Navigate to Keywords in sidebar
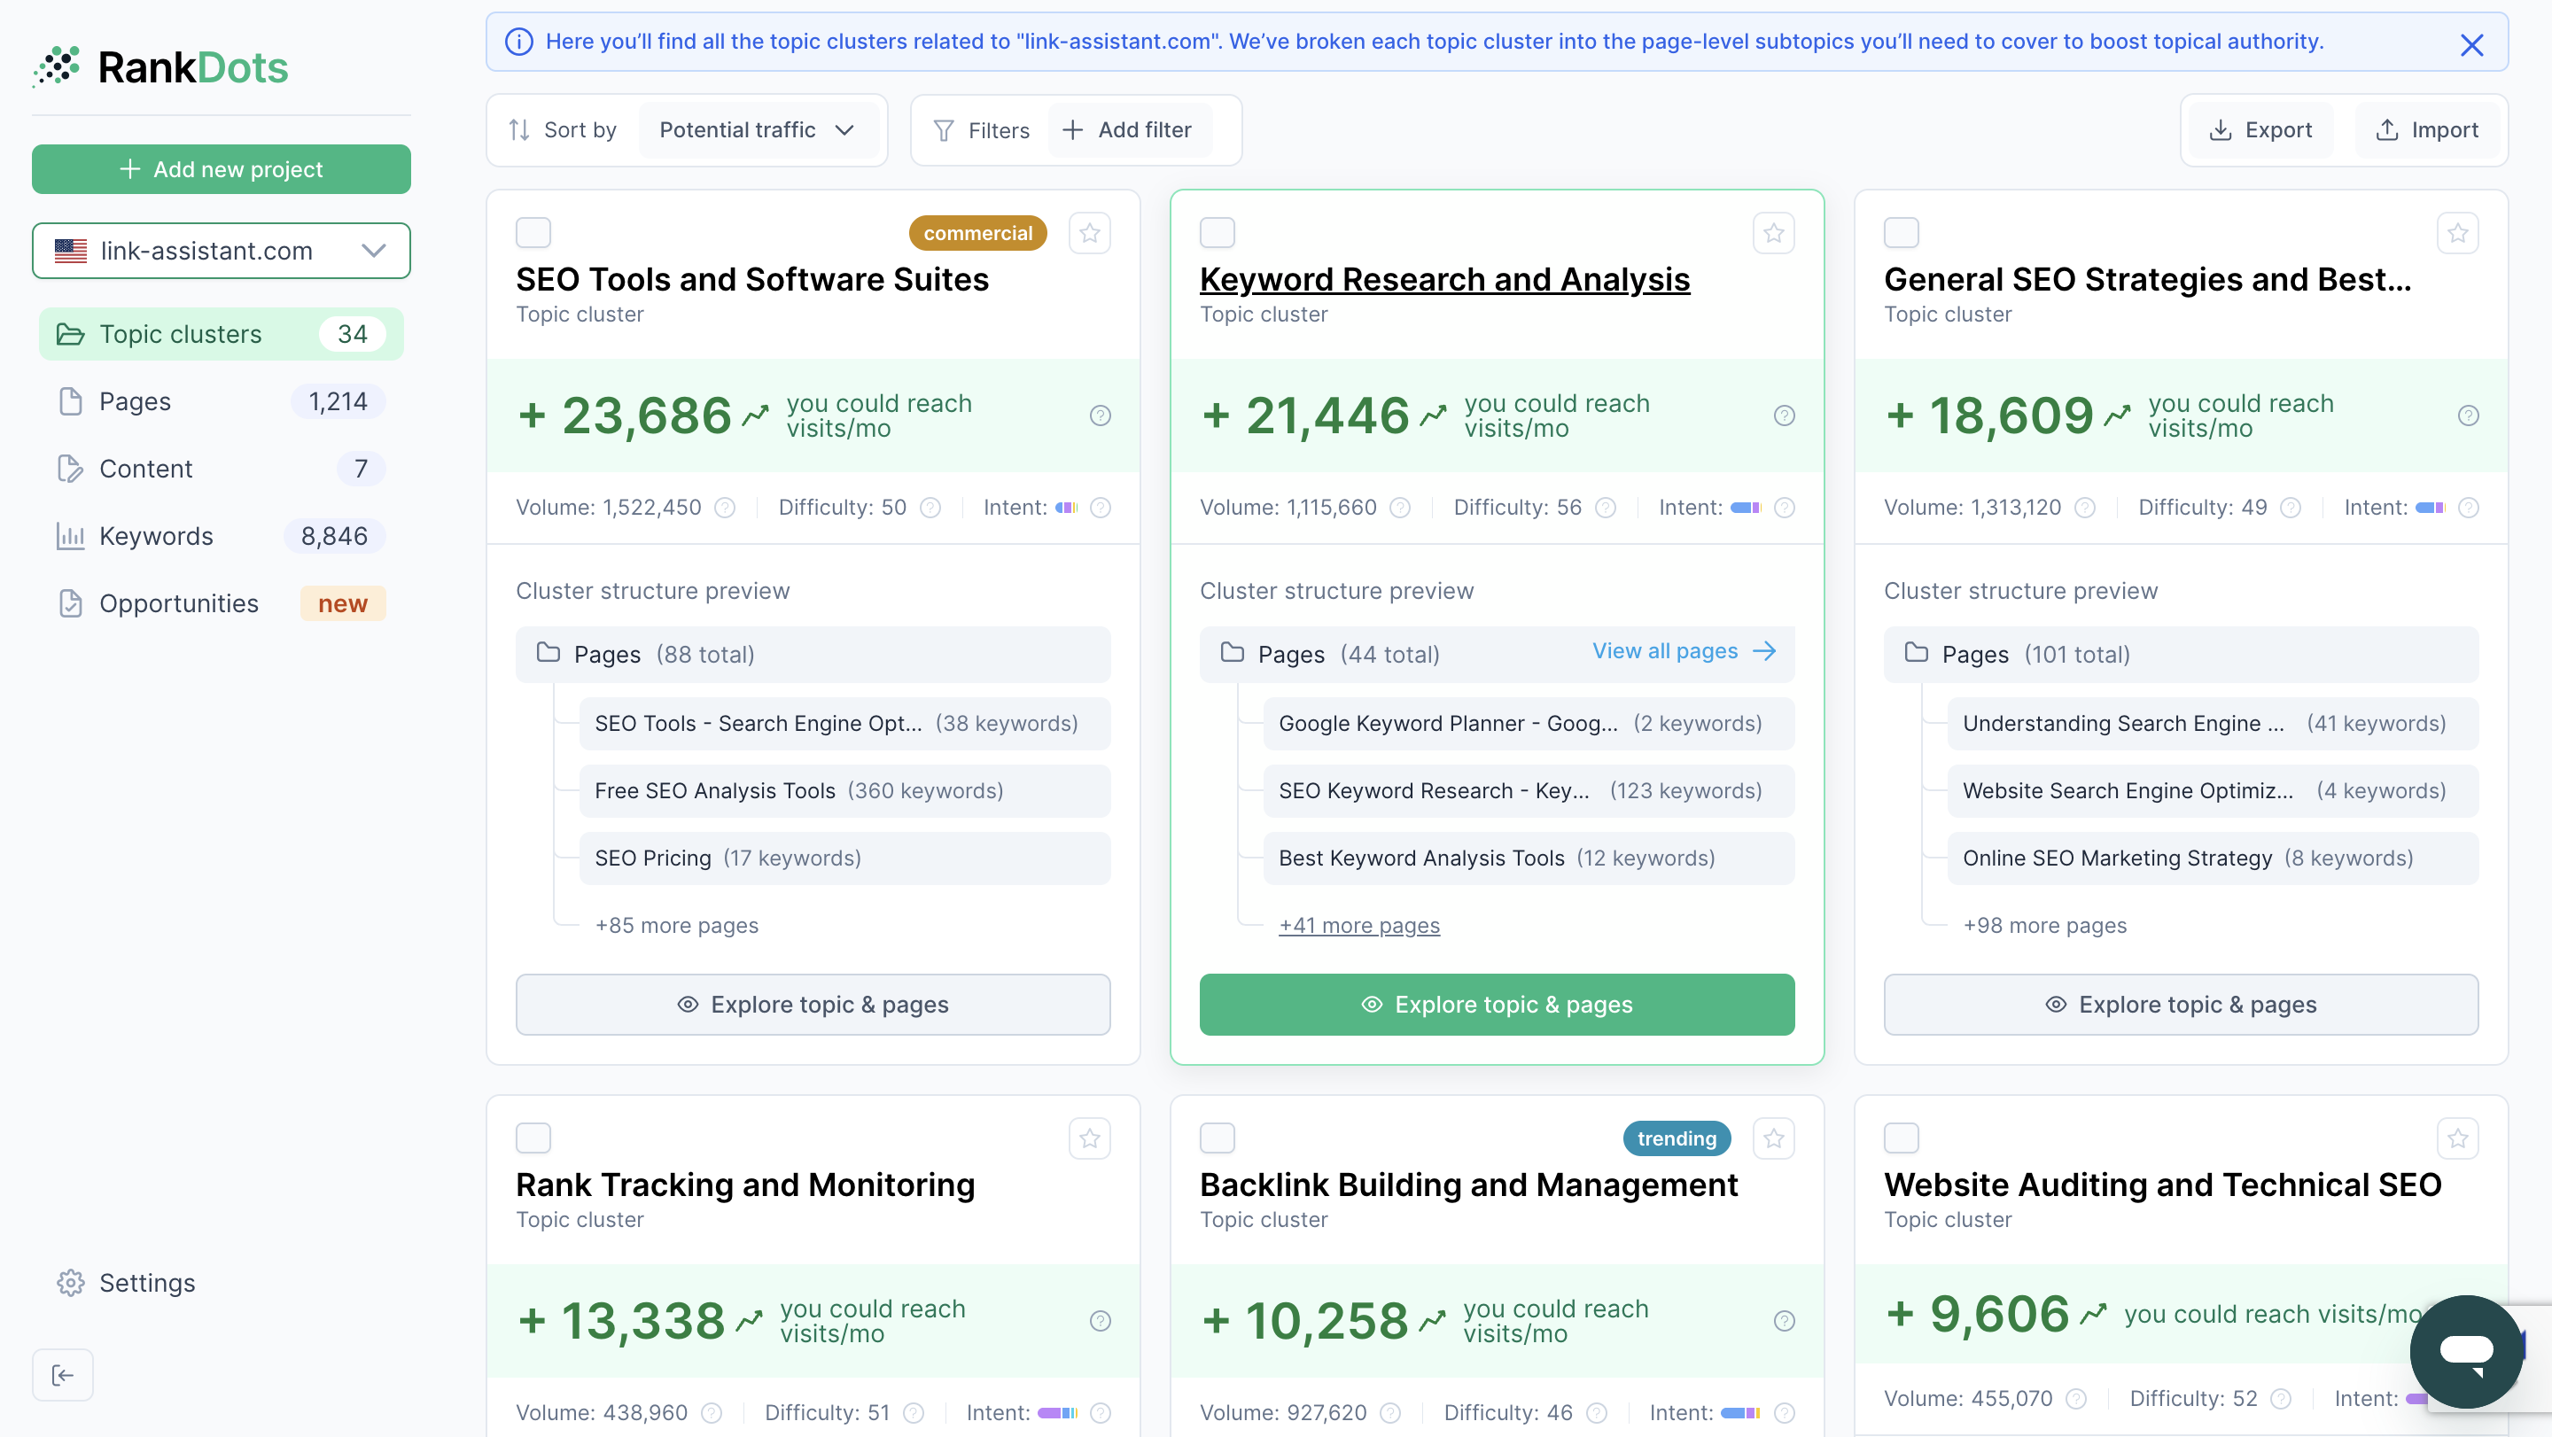The height and width of the screenshot is (1437, 2552). click(221, 536)
